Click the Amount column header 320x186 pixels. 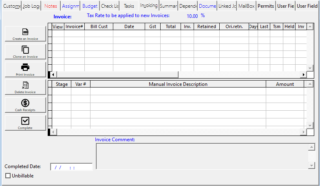[x=285, y=84]
